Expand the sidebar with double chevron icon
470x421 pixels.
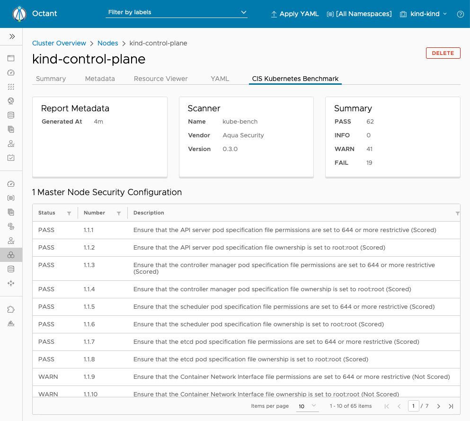click(x=12, y=36)
